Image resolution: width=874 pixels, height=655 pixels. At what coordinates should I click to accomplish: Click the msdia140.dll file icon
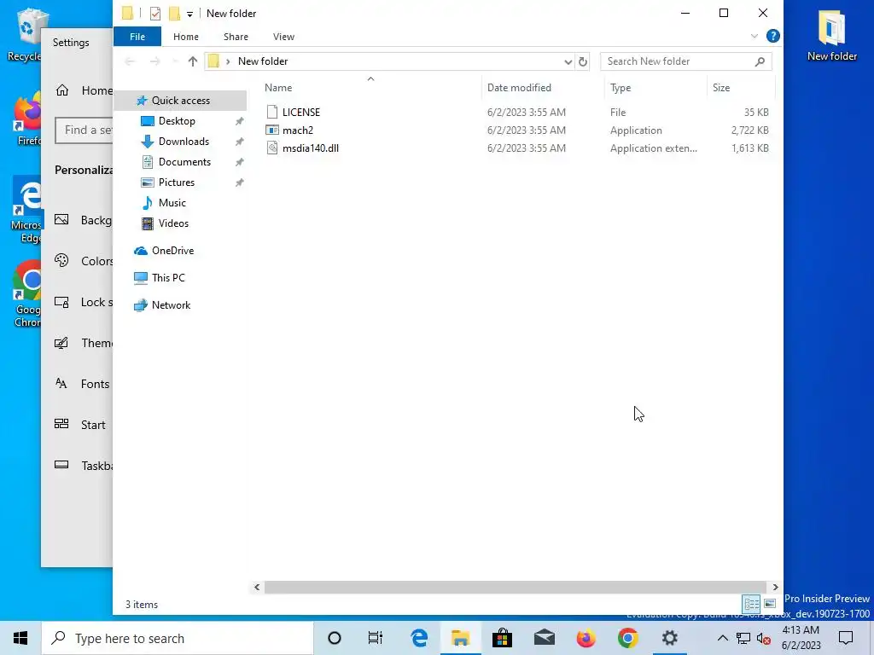pos(272,148)
